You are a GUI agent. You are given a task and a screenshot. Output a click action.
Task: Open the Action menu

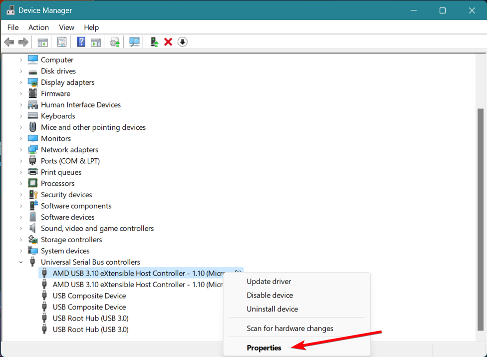pos(38,27)
